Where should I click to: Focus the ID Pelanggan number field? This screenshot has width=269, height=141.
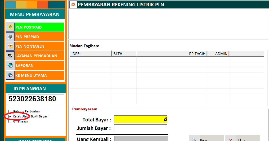(x=36, y=99)
